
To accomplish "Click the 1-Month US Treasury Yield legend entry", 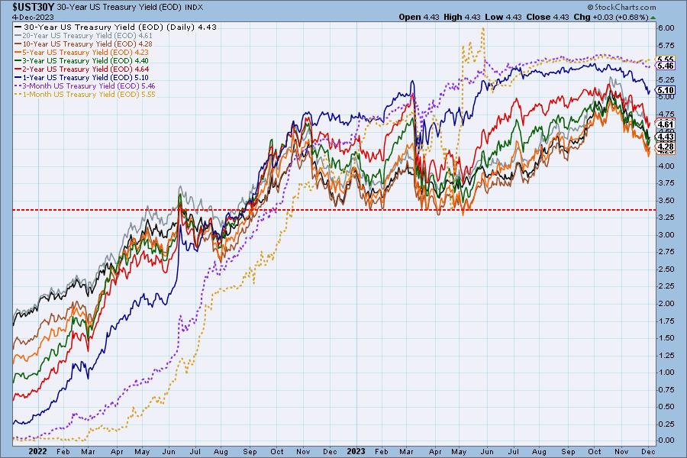I will click(x=85, y=94).
